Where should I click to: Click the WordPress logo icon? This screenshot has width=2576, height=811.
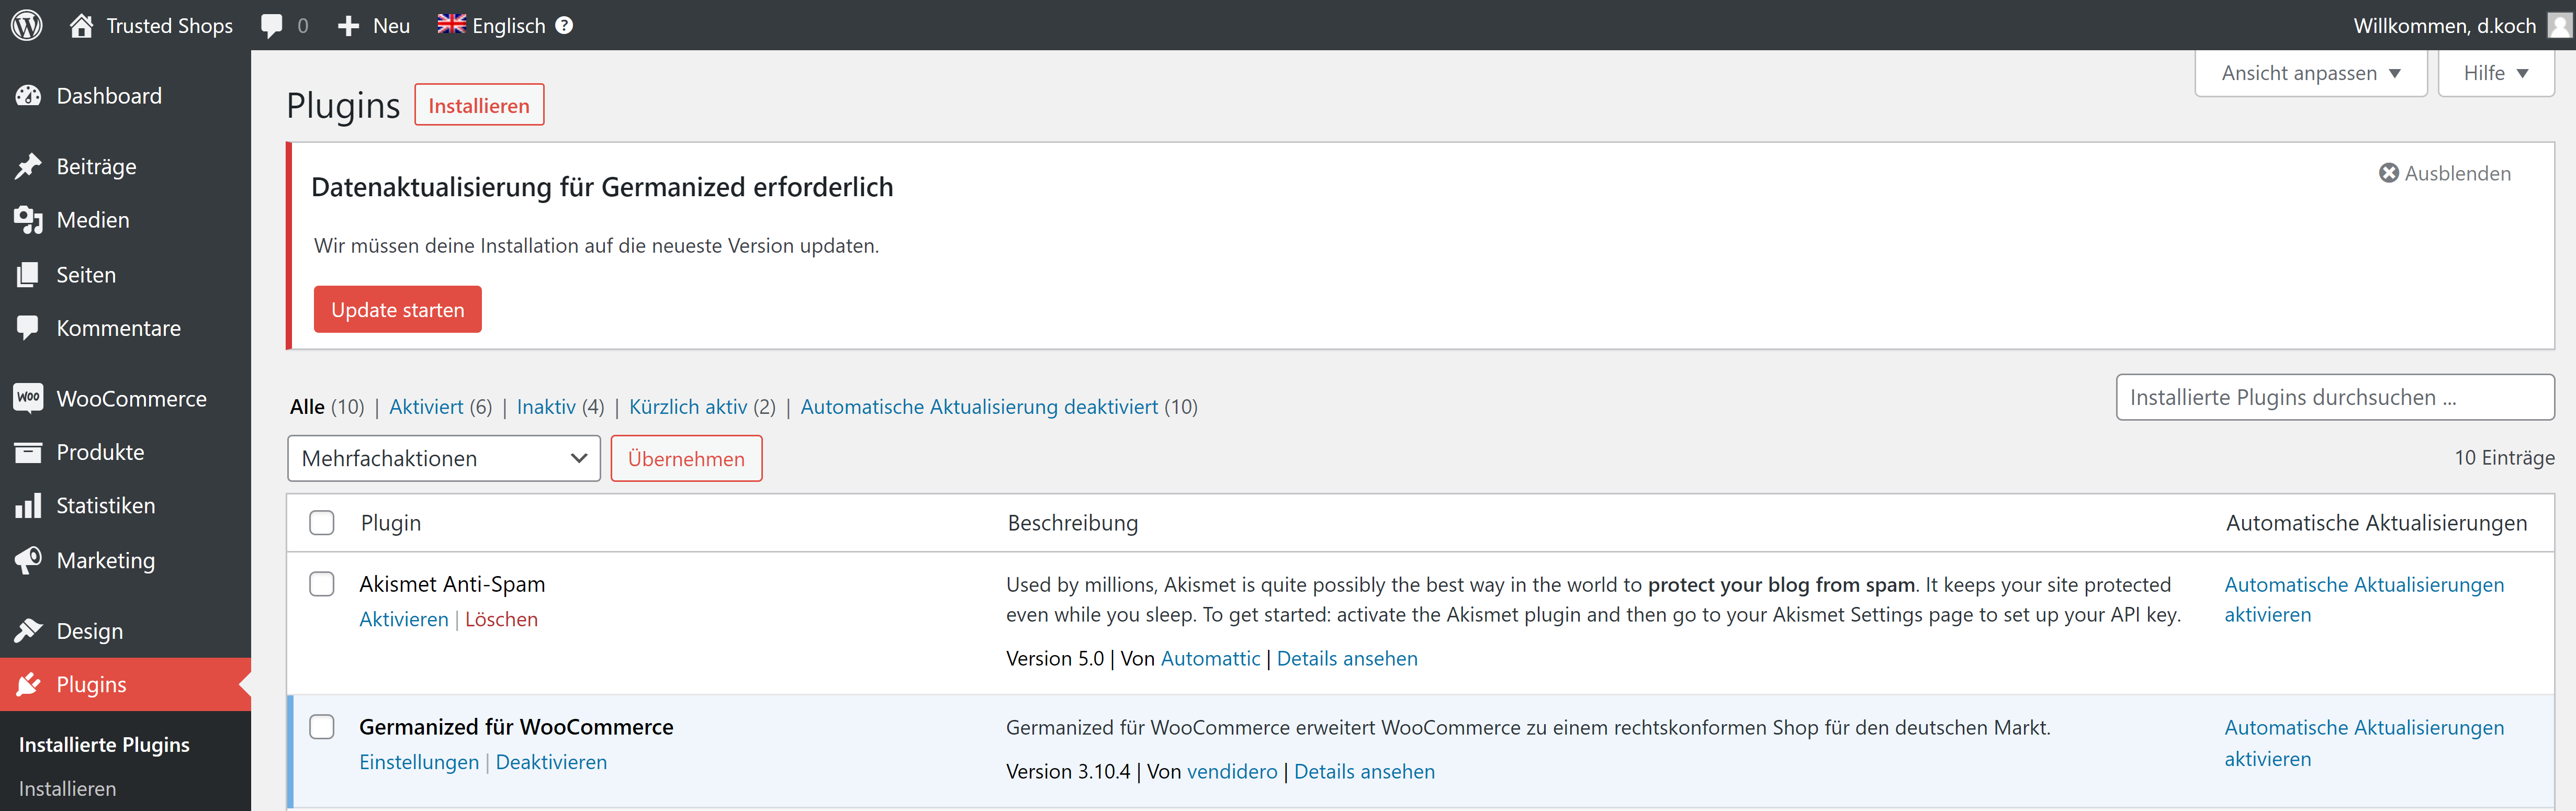tap(27, 25)
